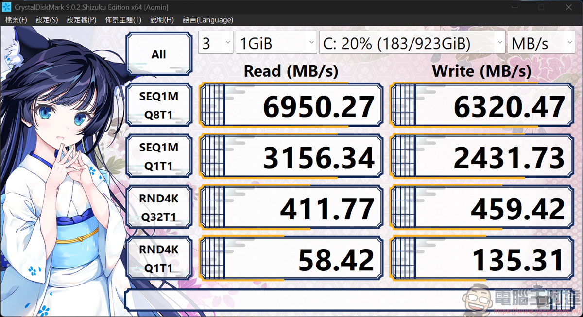The width and height of the screenshot is (583, 317).
Task: Start all tests with the All button
Action: tap(159, 53)
